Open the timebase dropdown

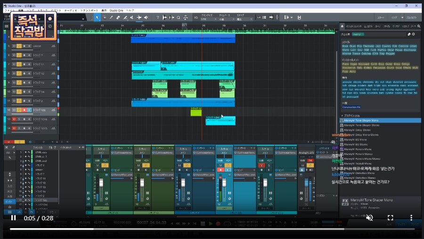click(x=226, y=19)
